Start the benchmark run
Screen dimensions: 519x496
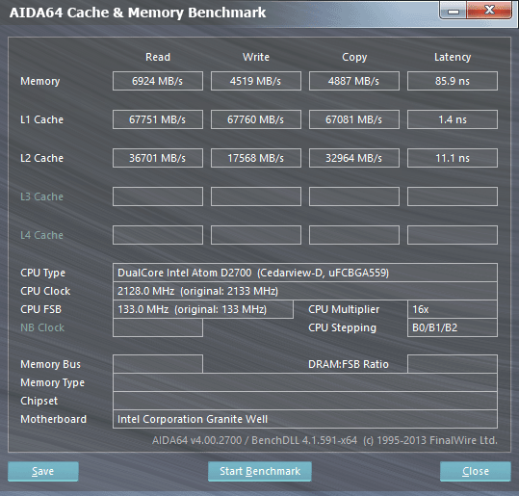click(x=260, y=471)
